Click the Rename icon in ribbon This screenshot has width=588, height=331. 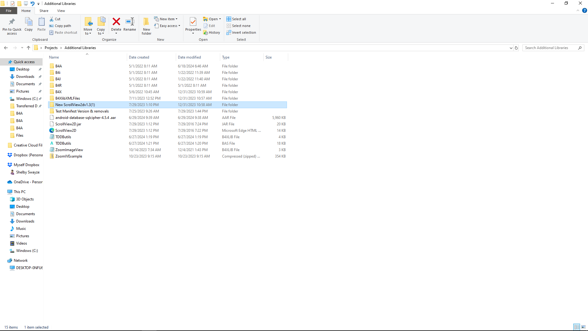pos(130,22)
